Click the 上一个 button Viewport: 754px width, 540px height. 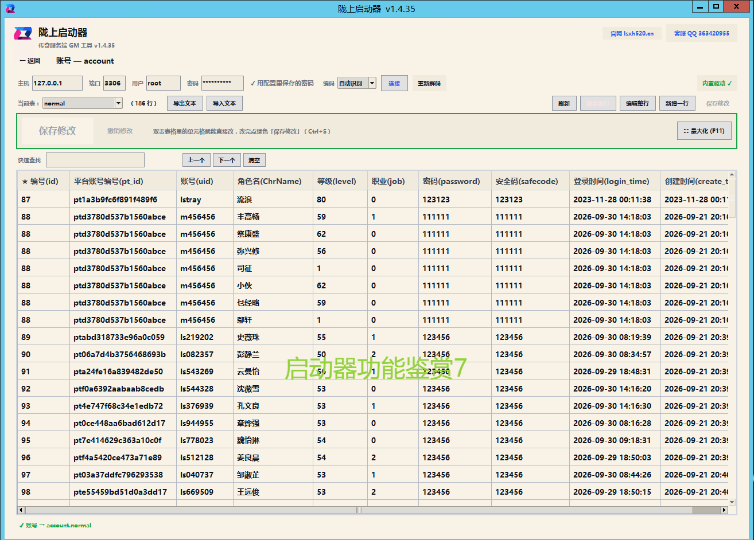point(196,160)
